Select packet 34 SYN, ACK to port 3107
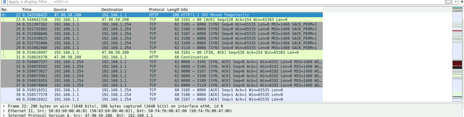The width and height of the screenshot is (464, 117). 162,71
